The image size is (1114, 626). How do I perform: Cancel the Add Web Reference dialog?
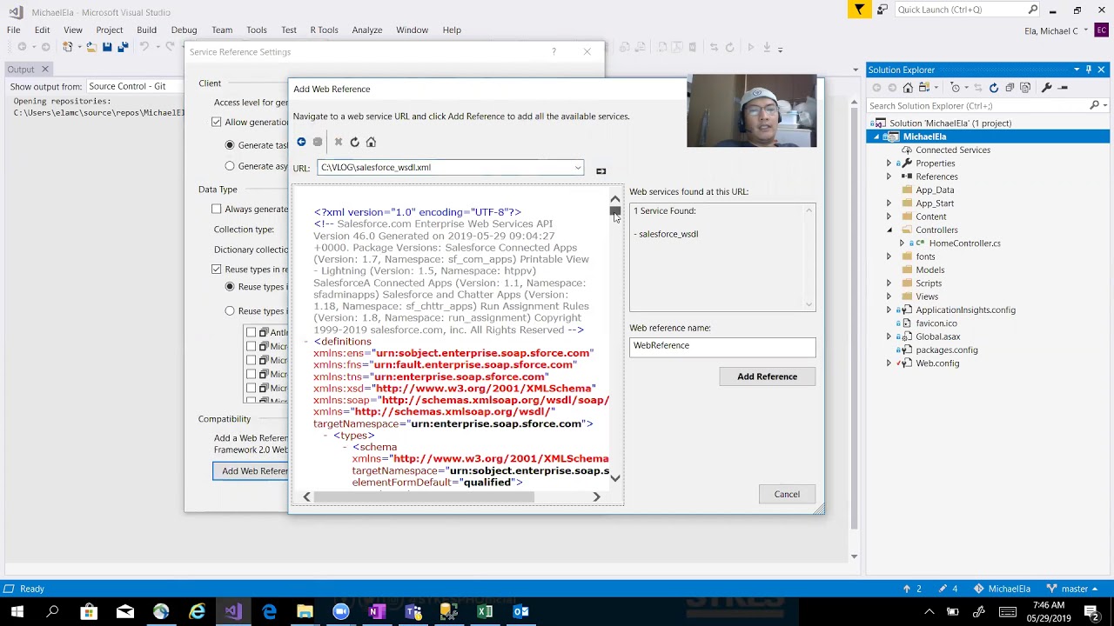pos(787,494)
